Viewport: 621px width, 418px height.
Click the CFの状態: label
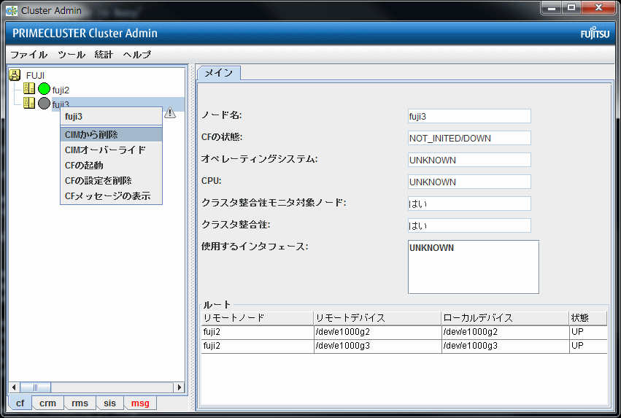(222, 137)
